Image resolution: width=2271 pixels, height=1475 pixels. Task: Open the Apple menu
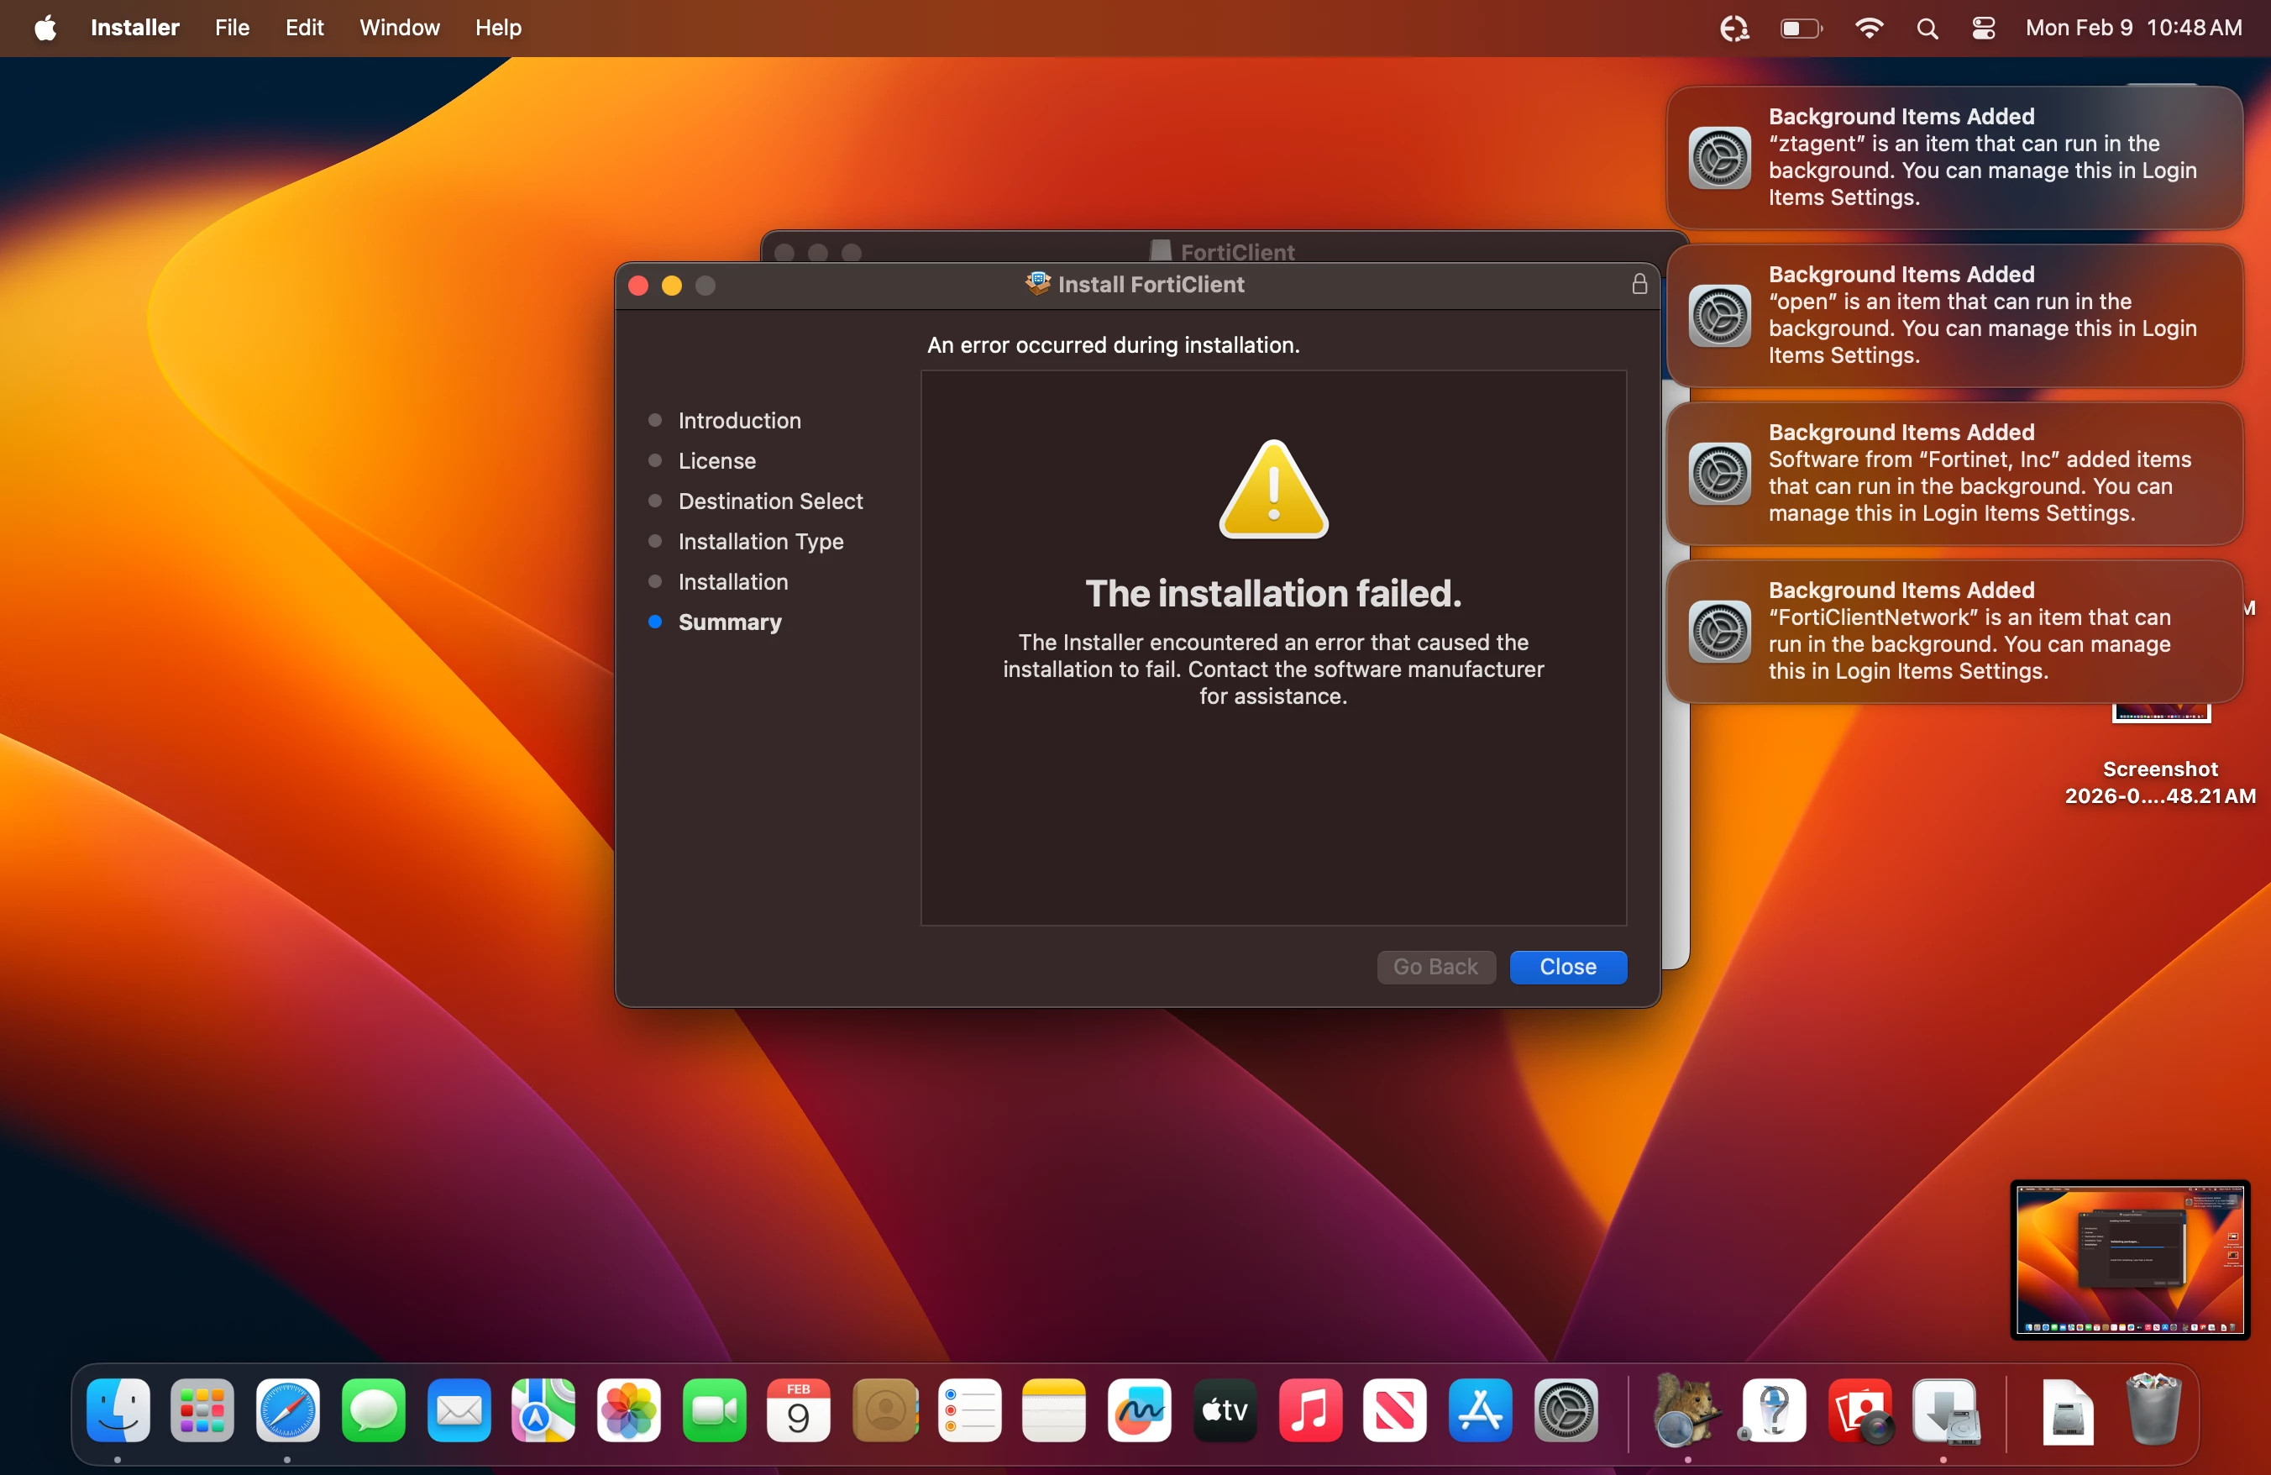pyautogui.click(x=45, y=28)
